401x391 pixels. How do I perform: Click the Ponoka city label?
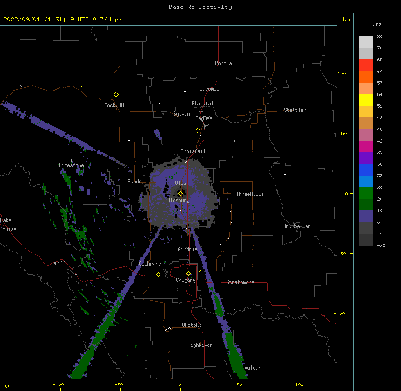[x=223, y=63]
